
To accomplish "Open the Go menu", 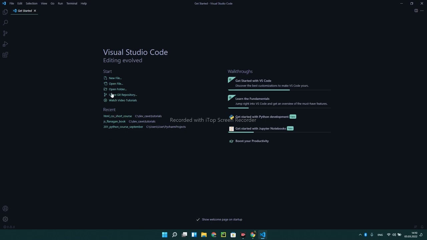I will tap(52, 3).
